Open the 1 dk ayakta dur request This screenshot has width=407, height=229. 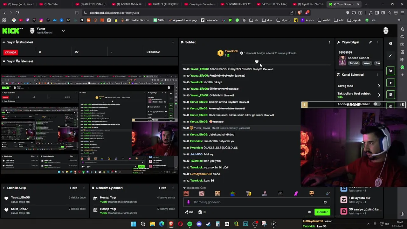(360, 199)
